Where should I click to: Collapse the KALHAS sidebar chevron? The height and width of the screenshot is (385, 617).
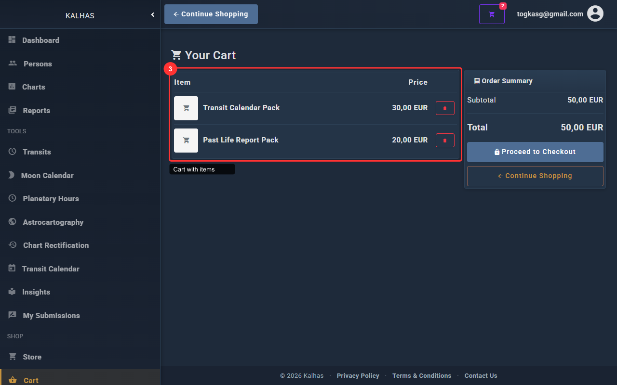click(153, 15)
